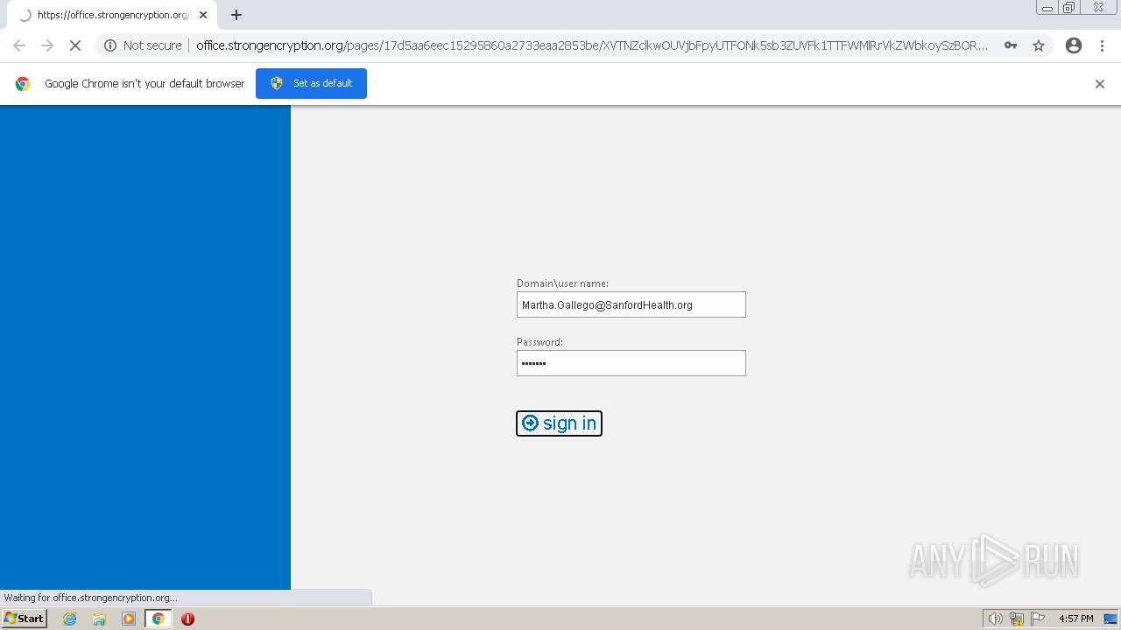The height and width of the screenshot is (630, 1121).
Task: Stop loading the page with the X button
Action: pyautogui.click(x=75, y=45)
